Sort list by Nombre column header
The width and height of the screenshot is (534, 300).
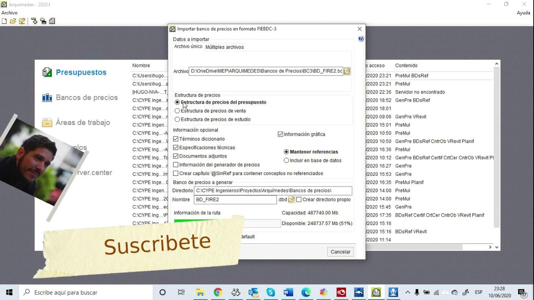point(141,65)
